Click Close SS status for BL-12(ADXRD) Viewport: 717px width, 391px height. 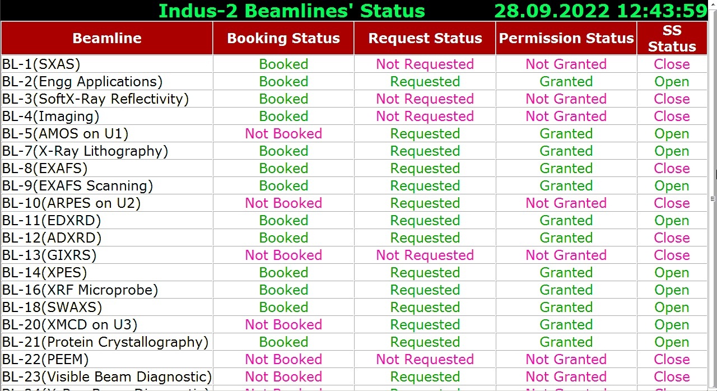pos(672,238)
